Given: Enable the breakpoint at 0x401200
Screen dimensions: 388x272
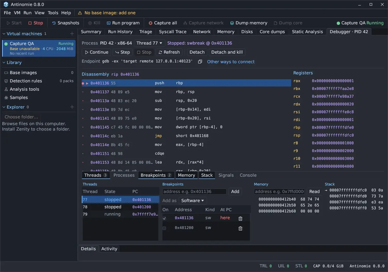Looking at the screenshot, I should pyautogui.click(x=164, y=228).
